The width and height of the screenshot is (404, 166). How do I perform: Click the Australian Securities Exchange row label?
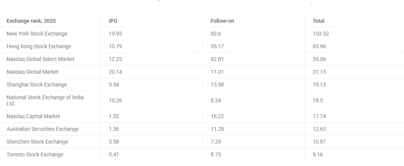click(x=43, y=129)
